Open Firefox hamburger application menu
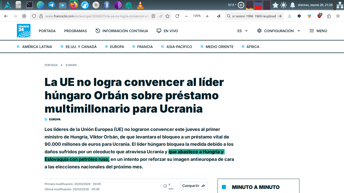Image resolution: width=344 pixels, height=193 pixels. 338,16
